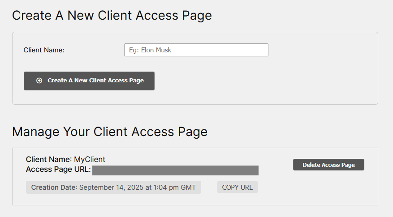
Task: Click the plus icon on the create button
Action: (39, 81)
